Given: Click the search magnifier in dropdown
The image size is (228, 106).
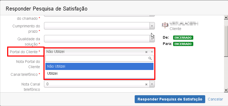Looking at the screenshot, I should pyautogui.click(x=150, y=58).
